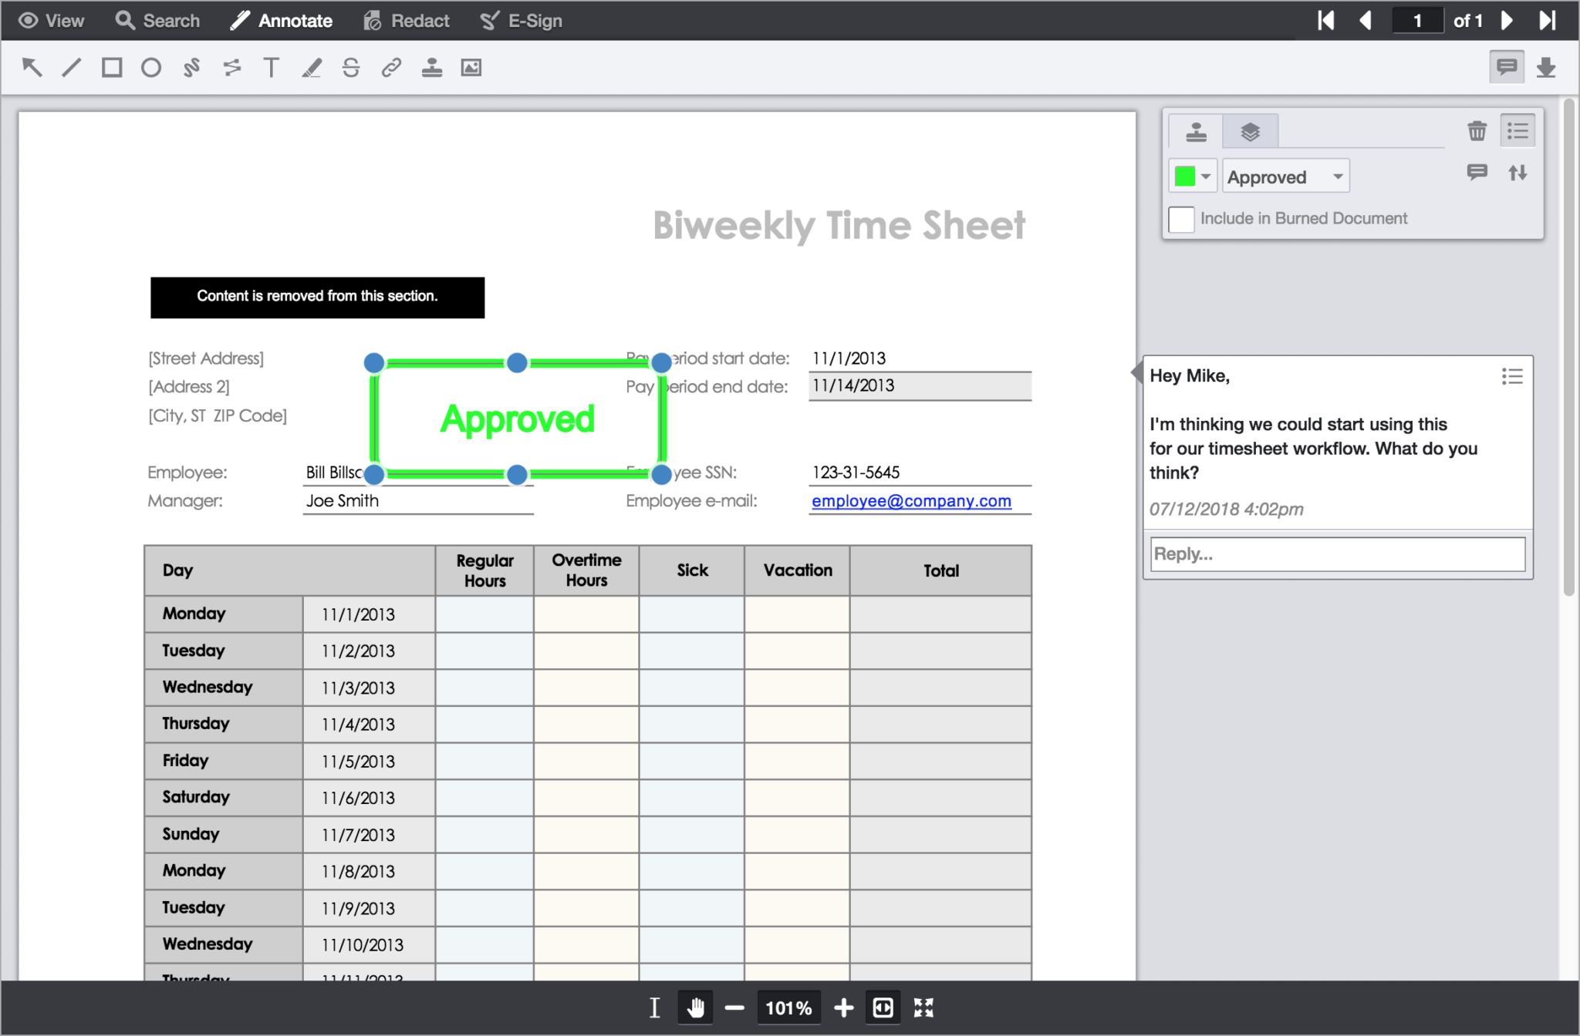Image resolution: width=1580 pixels, height=1036 pixels.
Task: Toggle fit document to window
Action: pyautogui.click(x=924, y=1007)
